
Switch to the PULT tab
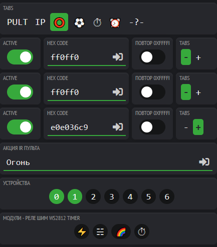[18, 22]
